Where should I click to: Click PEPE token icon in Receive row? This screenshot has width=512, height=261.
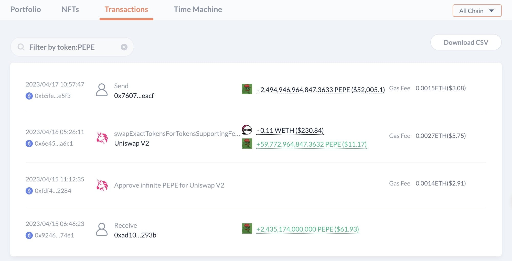[247, 229]
